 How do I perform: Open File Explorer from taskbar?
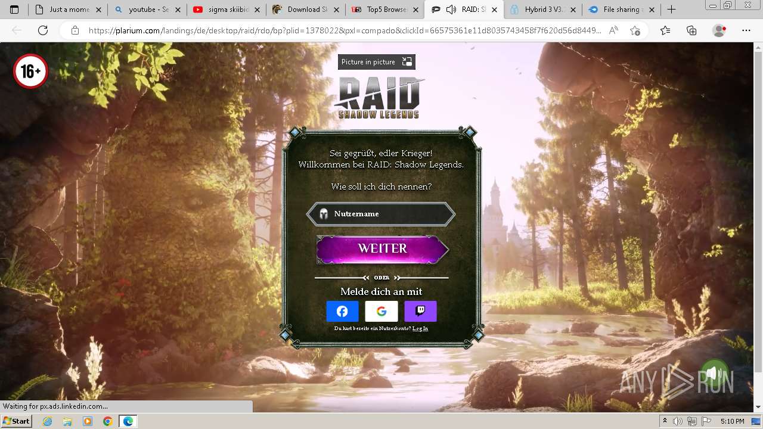pos(67,421)
